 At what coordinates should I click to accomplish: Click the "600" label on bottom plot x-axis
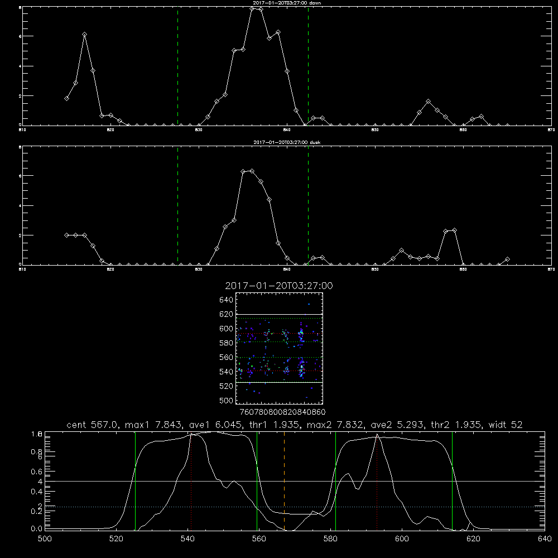tap(402, 539)
